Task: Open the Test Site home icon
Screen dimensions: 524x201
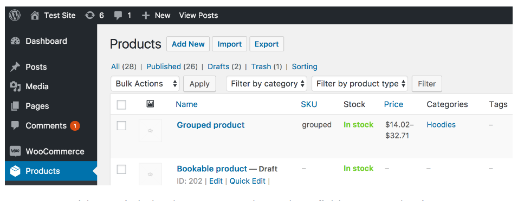Action: click(35, 15)
